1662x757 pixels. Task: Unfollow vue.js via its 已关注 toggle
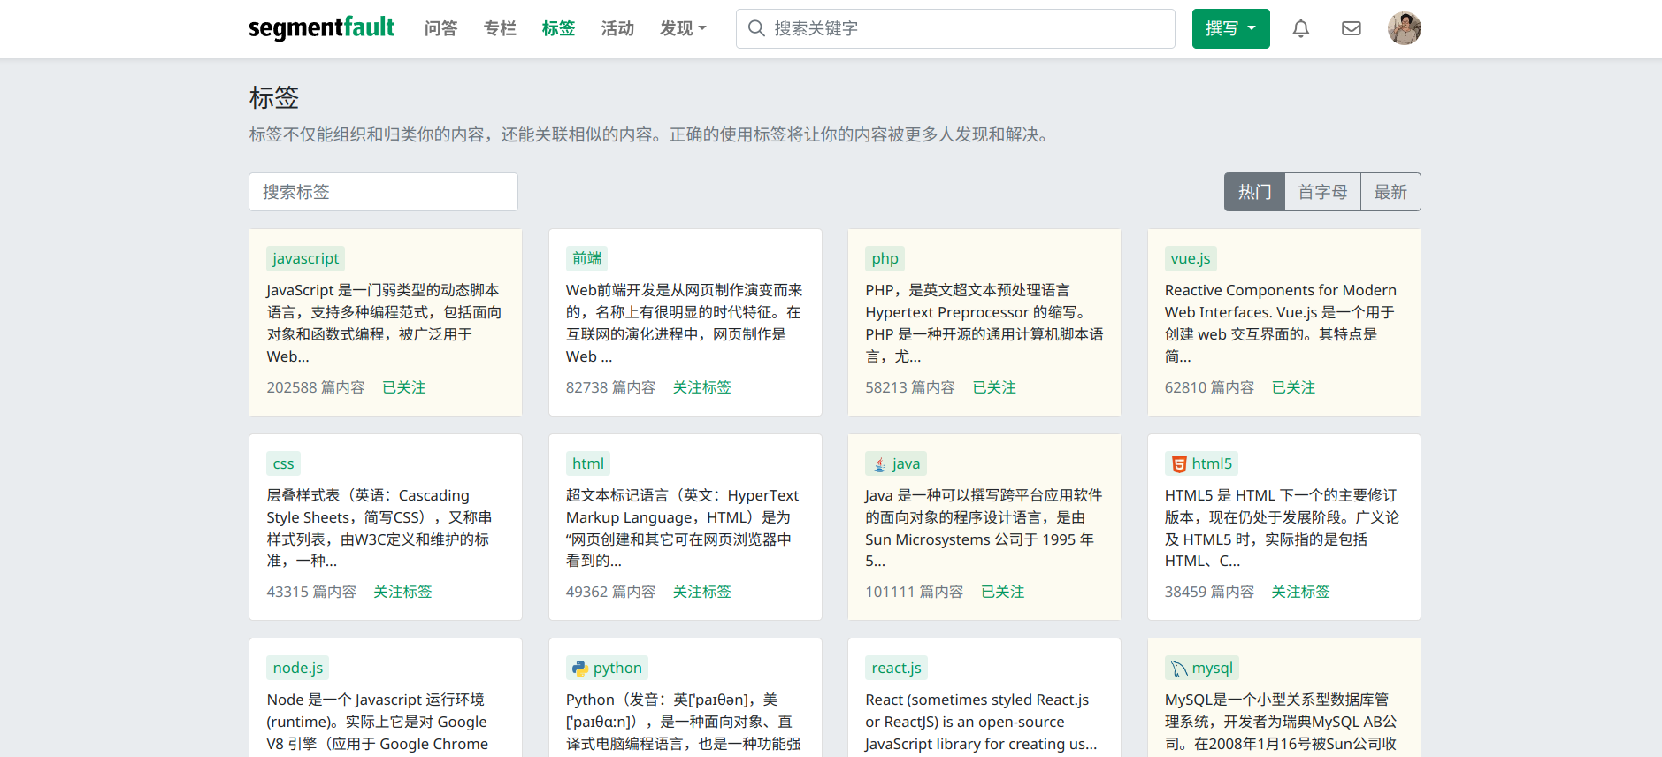(x=1293, y=387)
